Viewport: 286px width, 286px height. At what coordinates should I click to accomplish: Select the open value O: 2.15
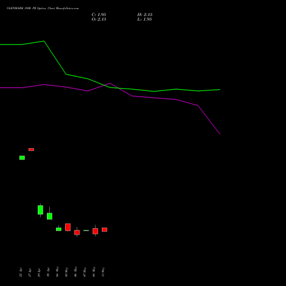pos(99,19)
